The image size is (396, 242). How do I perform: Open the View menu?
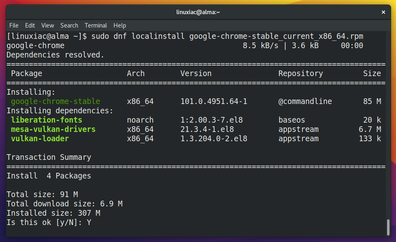[x=47, y=25]
